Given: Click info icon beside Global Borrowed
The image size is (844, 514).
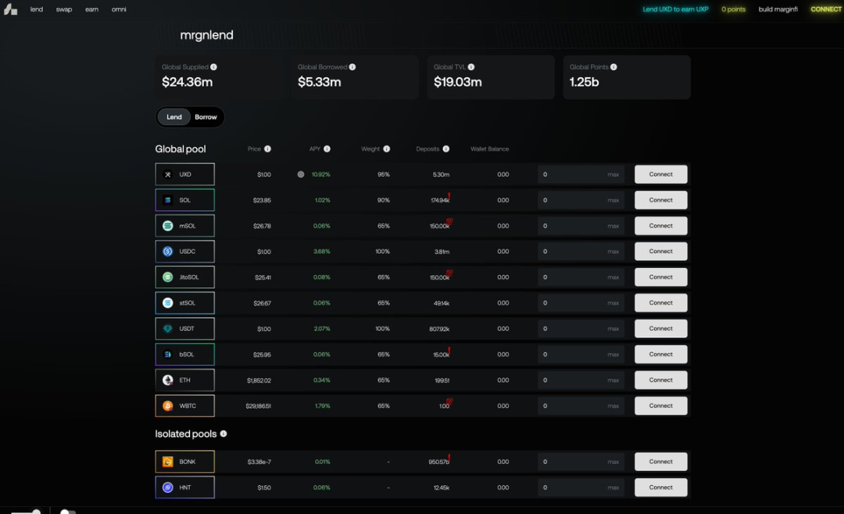Looking at the screenshot, I should [352, 67].
